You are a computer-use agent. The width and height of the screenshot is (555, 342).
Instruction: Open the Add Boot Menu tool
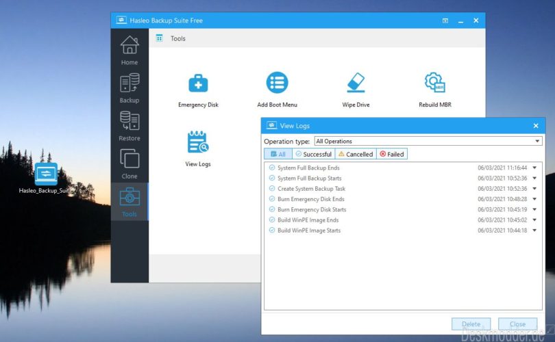pos(277,90)
